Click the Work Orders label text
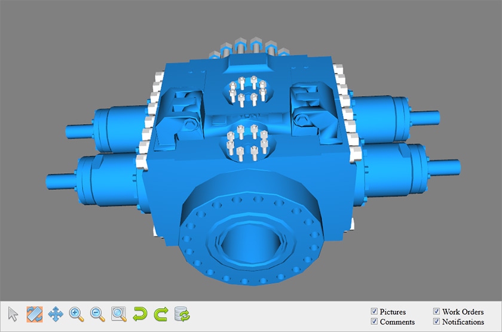The width and height of the screenshot is (502, 332). [463, 312]
